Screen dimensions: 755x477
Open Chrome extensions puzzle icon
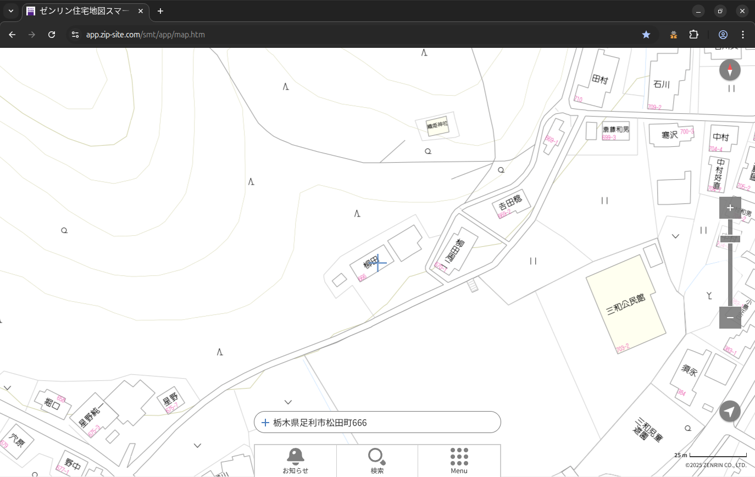point(694,35)
